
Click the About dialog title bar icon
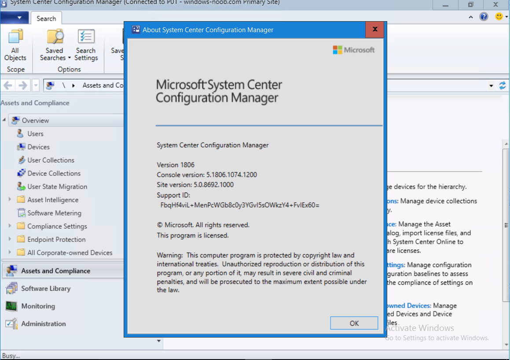point(136,30)
